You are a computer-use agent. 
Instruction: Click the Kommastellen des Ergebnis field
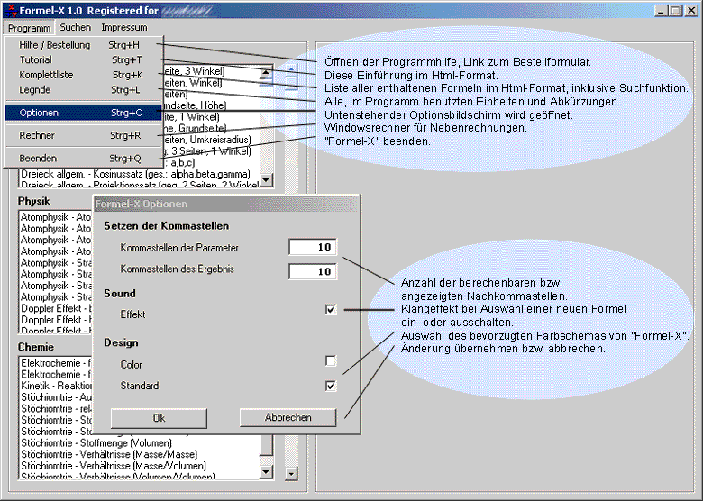tap(312, 271)
